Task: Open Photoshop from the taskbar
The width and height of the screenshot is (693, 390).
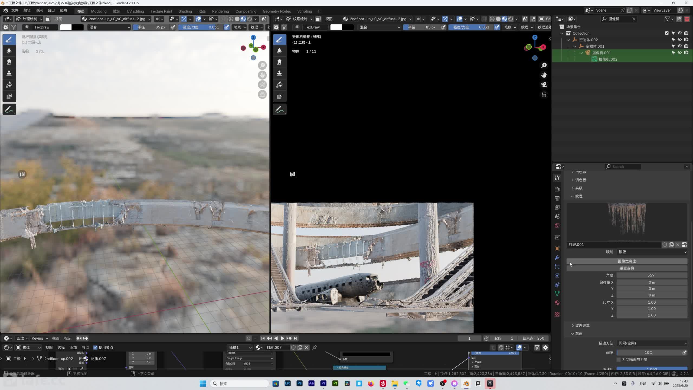Action: click(x=299, y=383)
